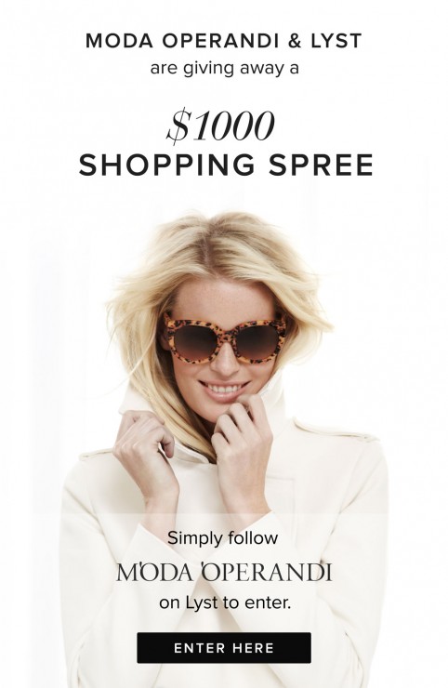Viewport: 448px width, 688px height.
Task: Click the $1000 italic prize amount
Action: click(x=220, y=126)
